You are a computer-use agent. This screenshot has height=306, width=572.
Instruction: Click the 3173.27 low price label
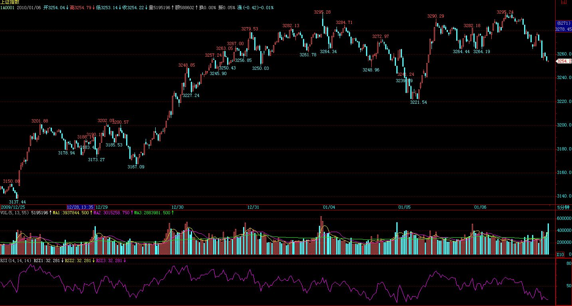[96, 160]
